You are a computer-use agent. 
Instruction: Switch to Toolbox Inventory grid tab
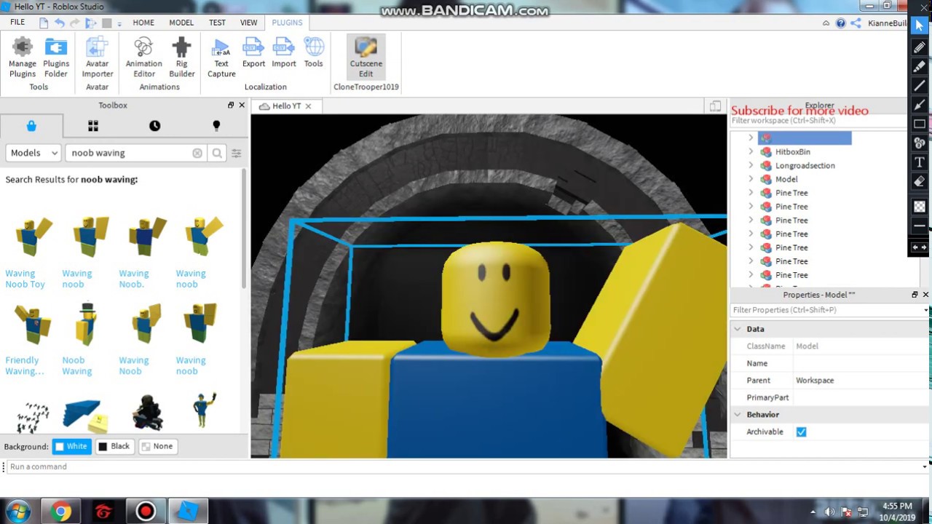(x=93, y=126)
